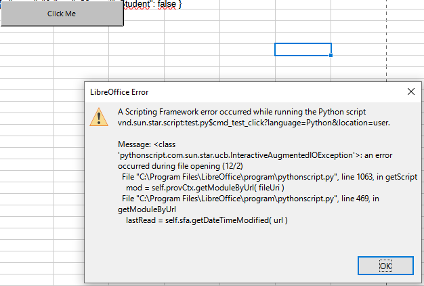The height and width of the screenshot is (286, 424).
Task: Click the InteractiveAugmentedIOException text line
Action: click(255, 155)
